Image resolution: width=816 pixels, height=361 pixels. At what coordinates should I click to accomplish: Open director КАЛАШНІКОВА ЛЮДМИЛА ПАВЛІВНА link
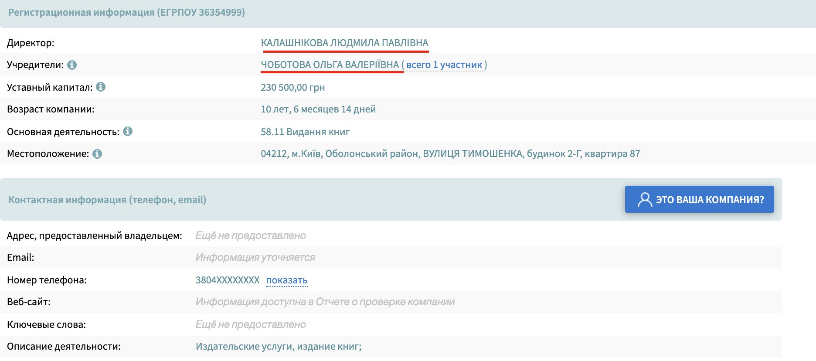(344, 43)
